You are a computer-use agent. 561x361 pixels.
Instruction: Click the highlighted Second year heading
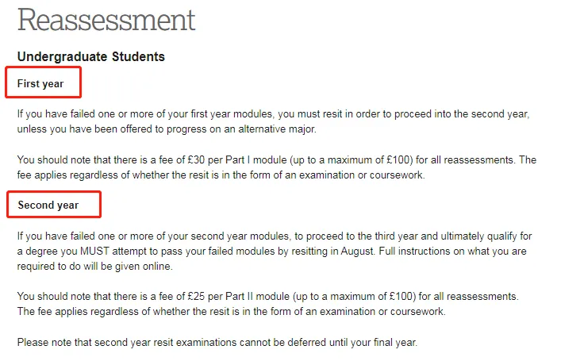point(48,205)
